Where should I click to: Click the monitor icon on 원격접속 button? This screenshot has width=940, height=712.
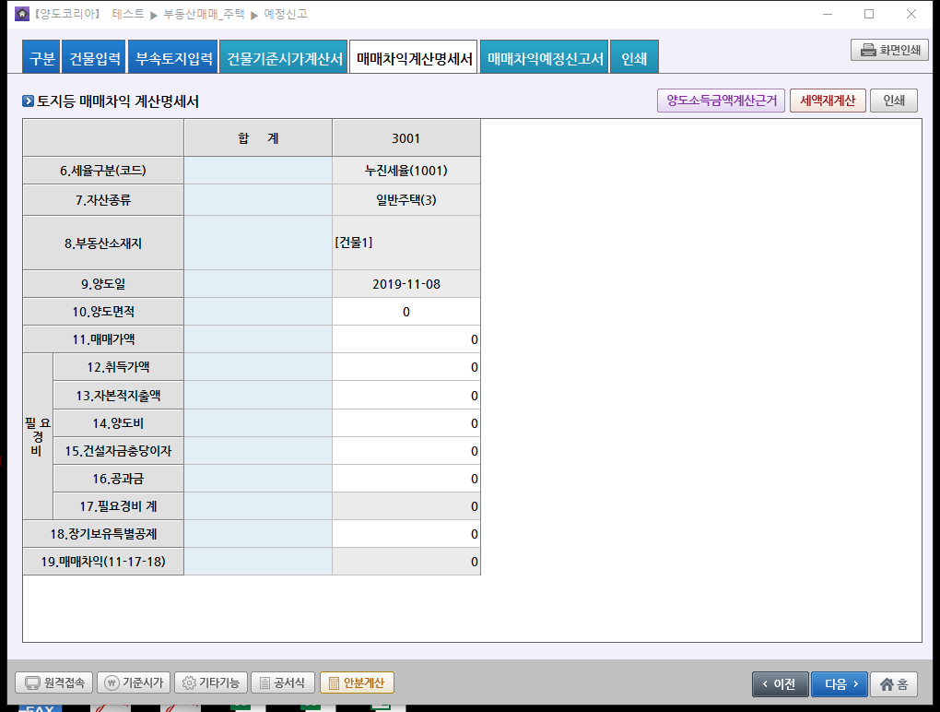point(32,682)
